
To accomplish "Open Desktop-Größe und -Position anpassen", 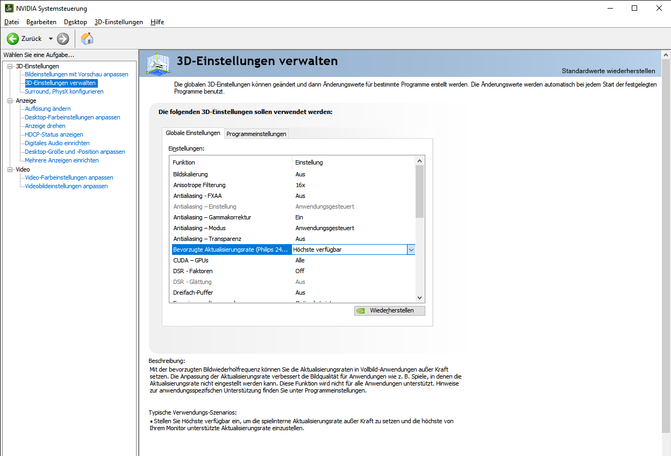I will [75, 152].
